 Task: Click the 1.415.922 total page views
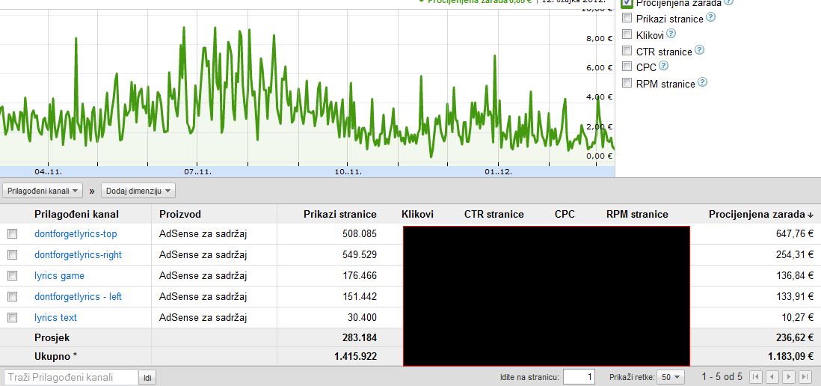pos(355,356)
